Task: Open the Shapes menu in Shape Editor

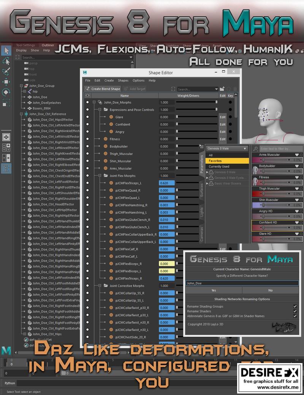Action: [123, 81]
